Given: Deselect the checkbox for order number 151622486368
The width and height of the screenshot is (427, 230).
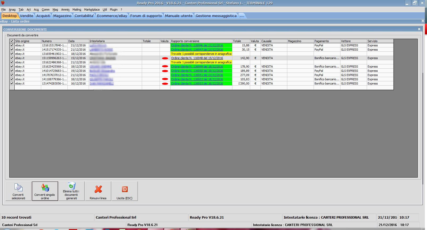Looking at the screenshot, I should pos(12,62).
